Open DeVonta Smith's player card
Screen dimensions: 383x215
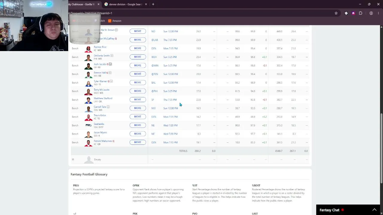101,56
